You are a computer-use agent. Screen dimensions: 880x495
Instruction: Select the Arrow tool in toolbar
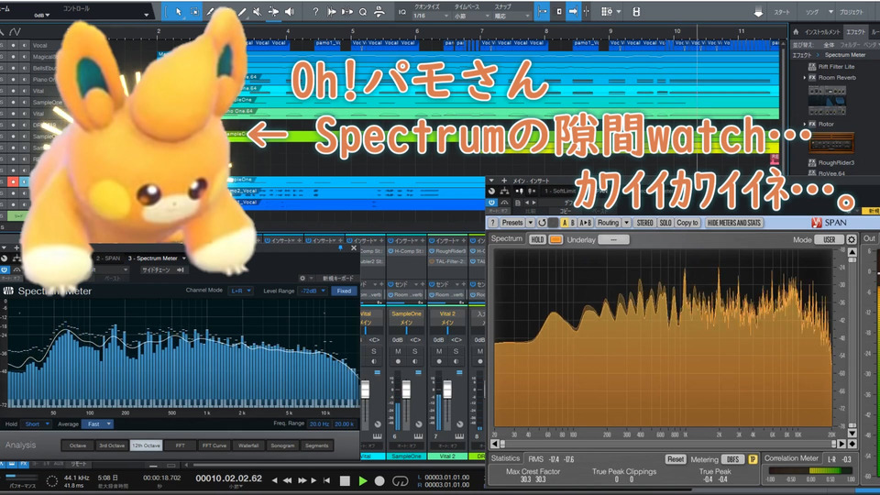tap(179, 12)
